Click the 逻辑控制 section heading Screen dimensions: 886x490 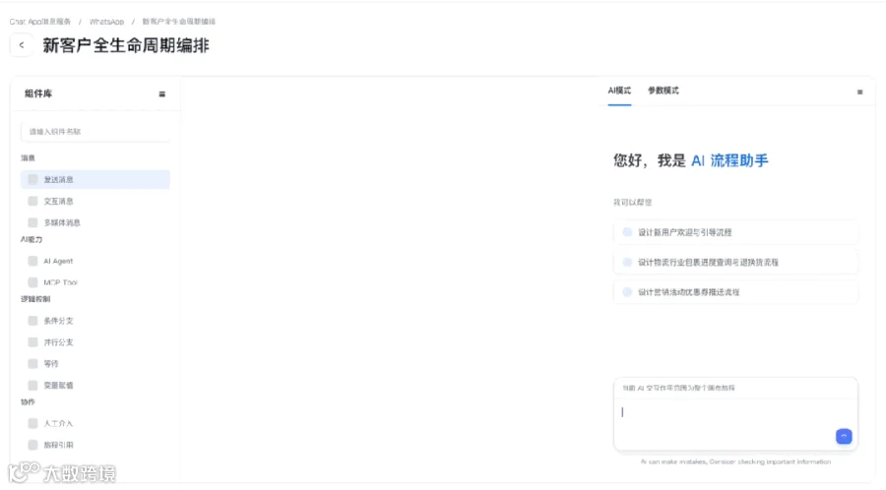click(35, 299)
